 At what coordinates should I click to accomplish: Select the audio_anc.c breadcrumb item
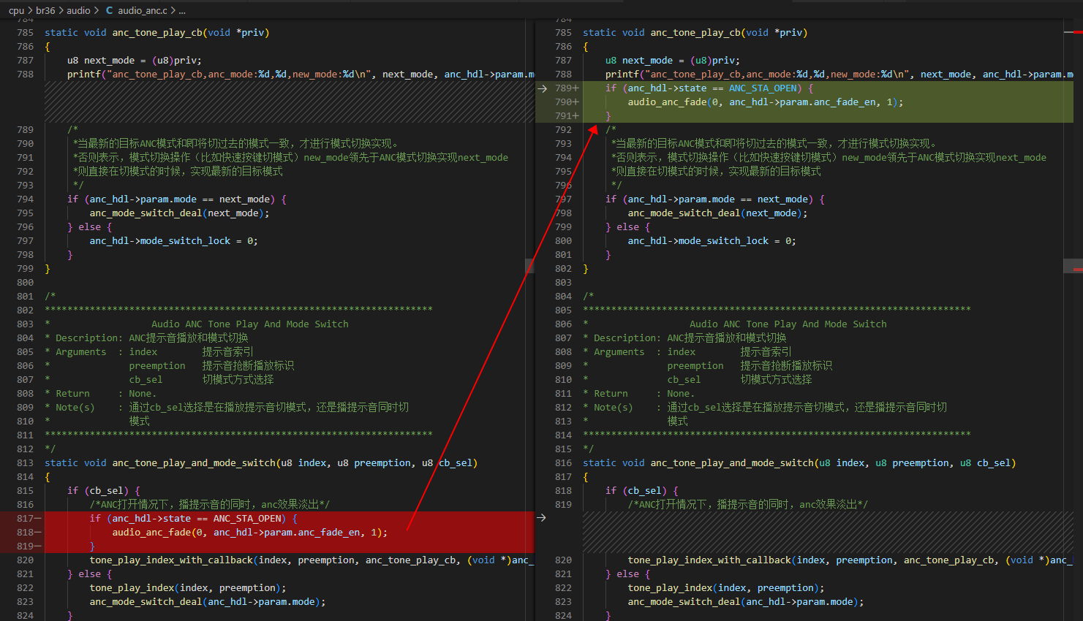point(143,10)
